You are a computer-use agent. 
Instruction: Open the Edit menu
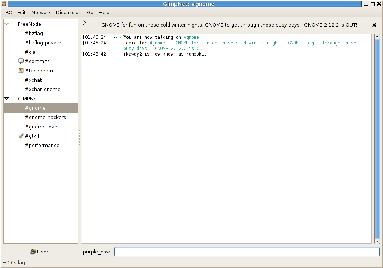pyautogui.click(x=21, y=12)
